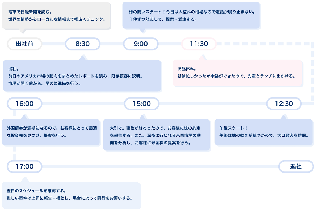The height and width of the screenshot is (211, 319).
Task: Click the 16:00 time pill
Action: [x=24, y=104]
